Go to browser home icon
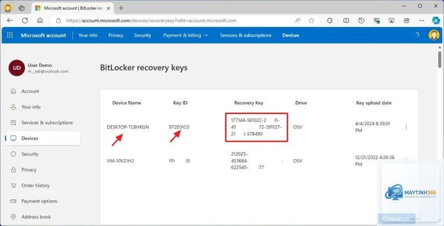This screenshot has width=444, height=226. tap(40, 20)
